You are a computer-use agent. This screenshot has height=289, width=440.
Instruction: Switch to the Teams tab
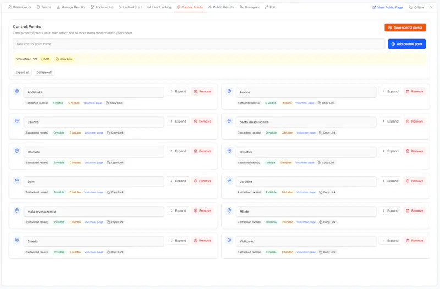pos(44,7)
